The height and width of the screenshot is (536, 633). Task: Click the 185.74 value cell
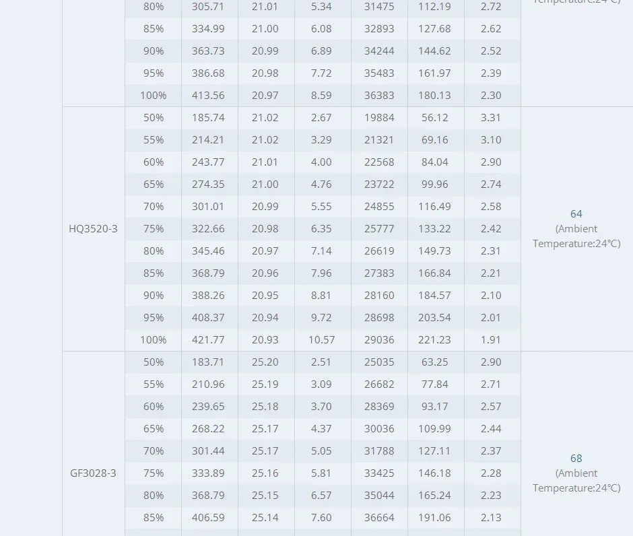pyautogui.click(x=209, y=118)
